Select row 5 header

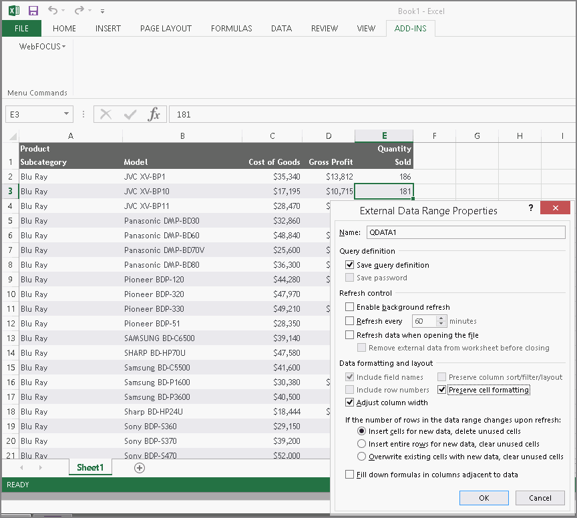pos(10,221)
